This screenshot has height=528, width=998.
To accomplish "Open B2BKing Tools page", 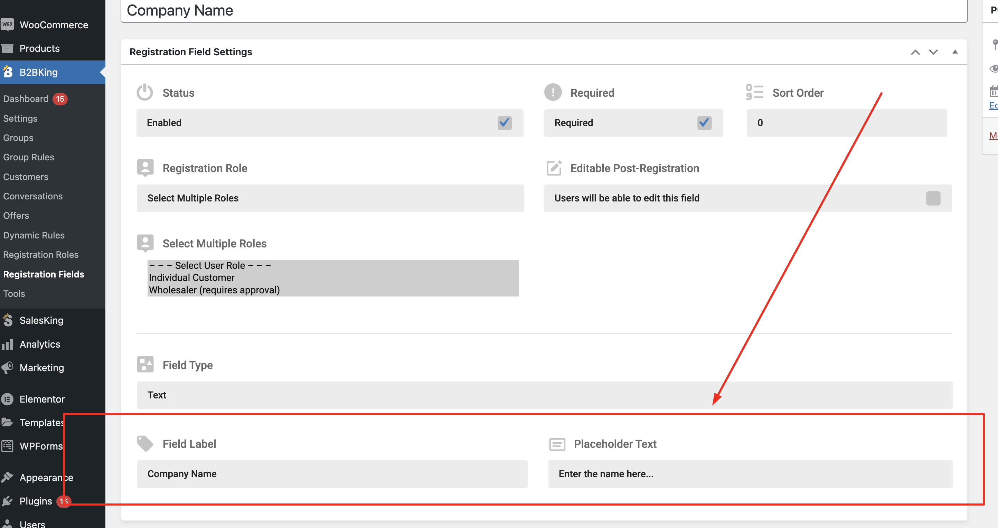I will [14, 294].
